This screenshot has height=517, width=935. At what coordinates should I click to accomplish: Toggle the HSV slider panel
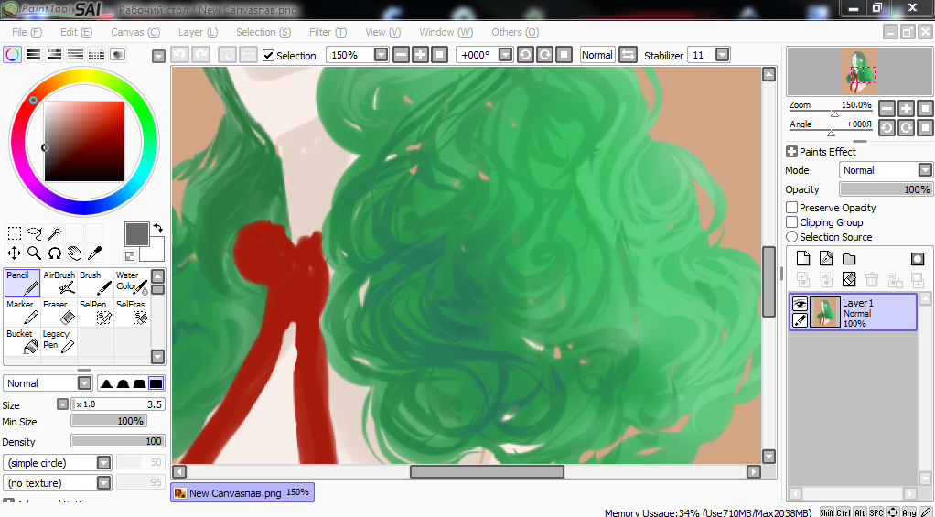(x=54, y=55)
